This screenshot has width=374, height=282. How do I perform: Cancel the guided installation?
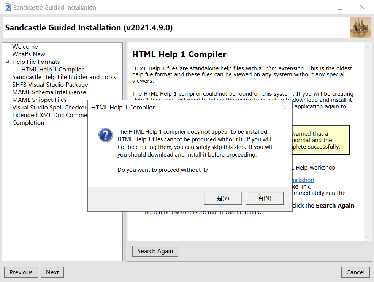click(x=355, y=272)
